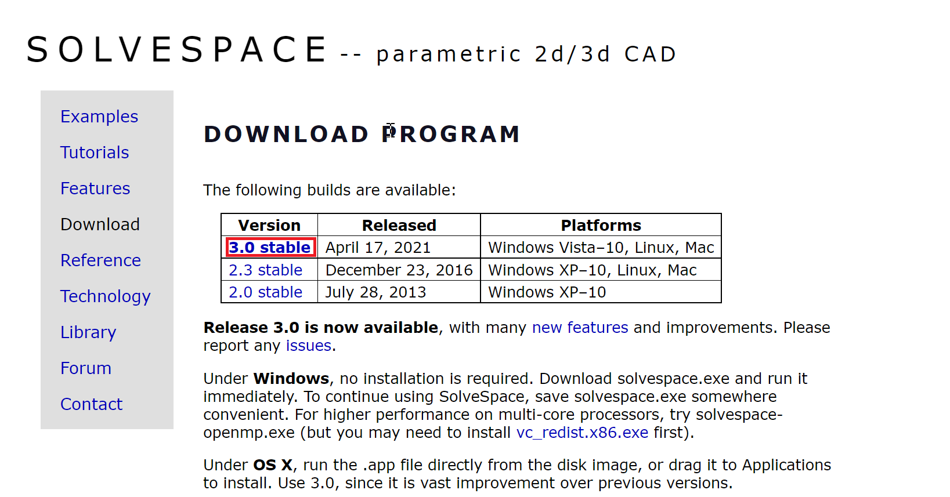Open the Reference sidebar link
The height and width of the screenshot is (497, 950).
100,260
